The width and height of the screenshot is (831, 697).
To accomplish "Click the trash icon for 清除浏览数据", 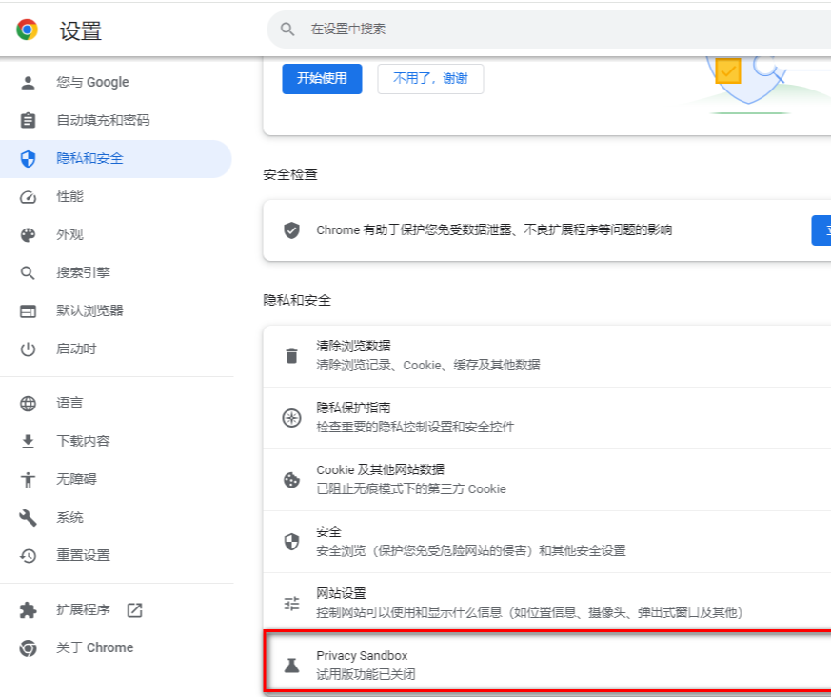I will [x=291, y=356].
